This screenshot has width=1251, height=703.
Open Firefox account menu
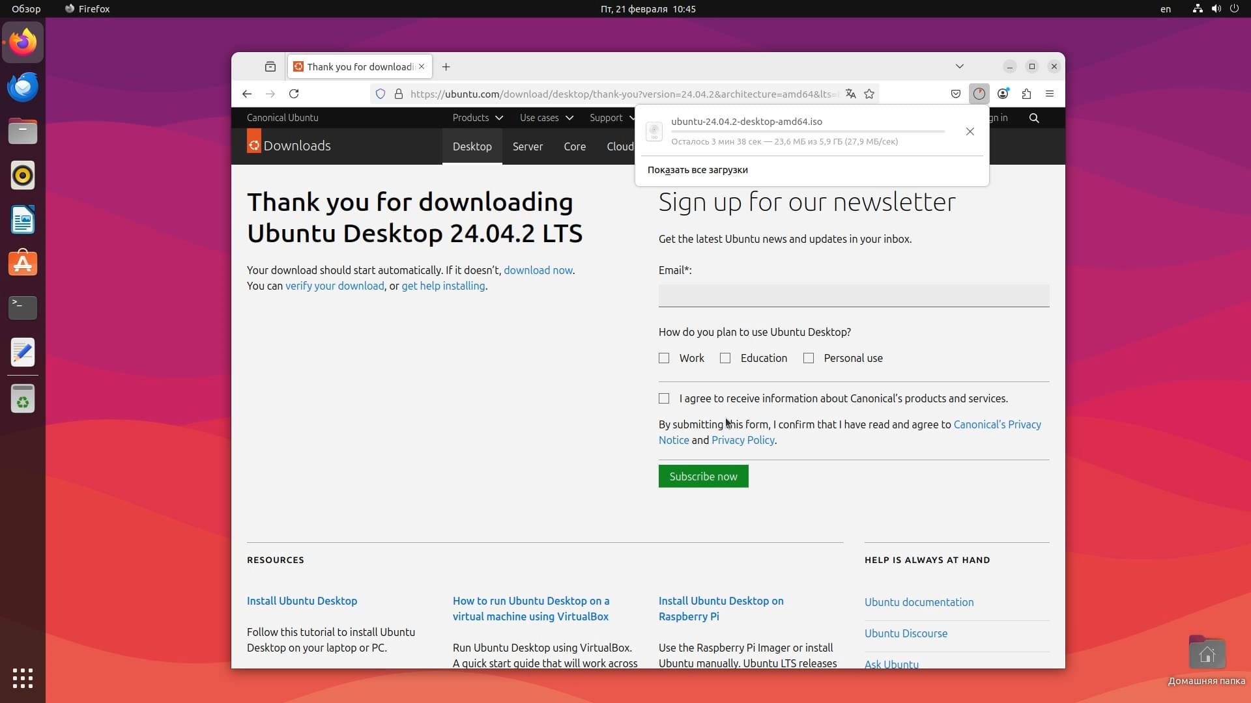[x=1003, y=94]
